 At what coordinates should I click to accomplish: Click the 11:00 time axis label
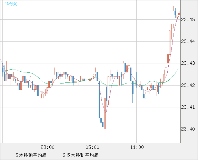click(x=137, y=147)
